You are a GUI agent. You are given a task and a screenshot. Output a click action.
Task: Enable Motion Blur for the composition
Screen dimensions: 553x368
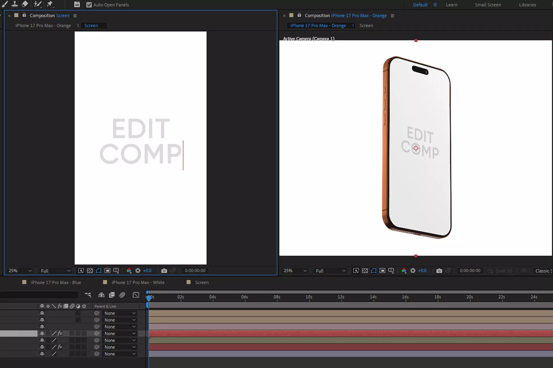pyautogui.click(x=122, y=295)
